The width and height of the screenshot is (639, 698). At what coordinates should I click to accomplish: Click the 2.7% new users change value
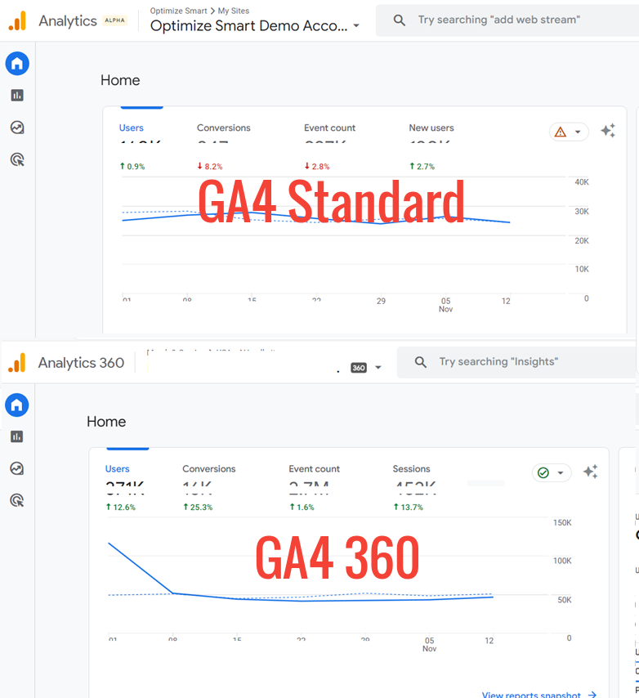pyautogui.click(x=422, y=167)
